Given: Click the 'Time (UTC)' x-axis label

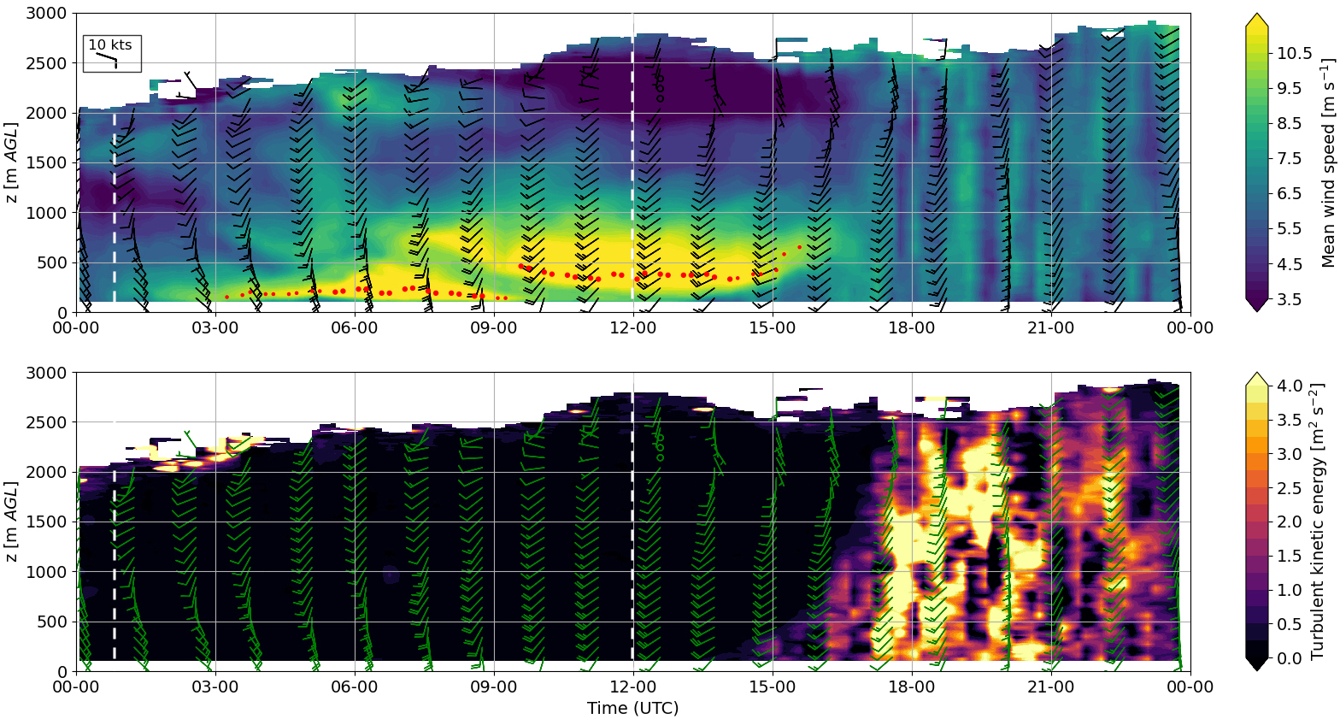Looking at the screenshot, I should pos(632,708).
